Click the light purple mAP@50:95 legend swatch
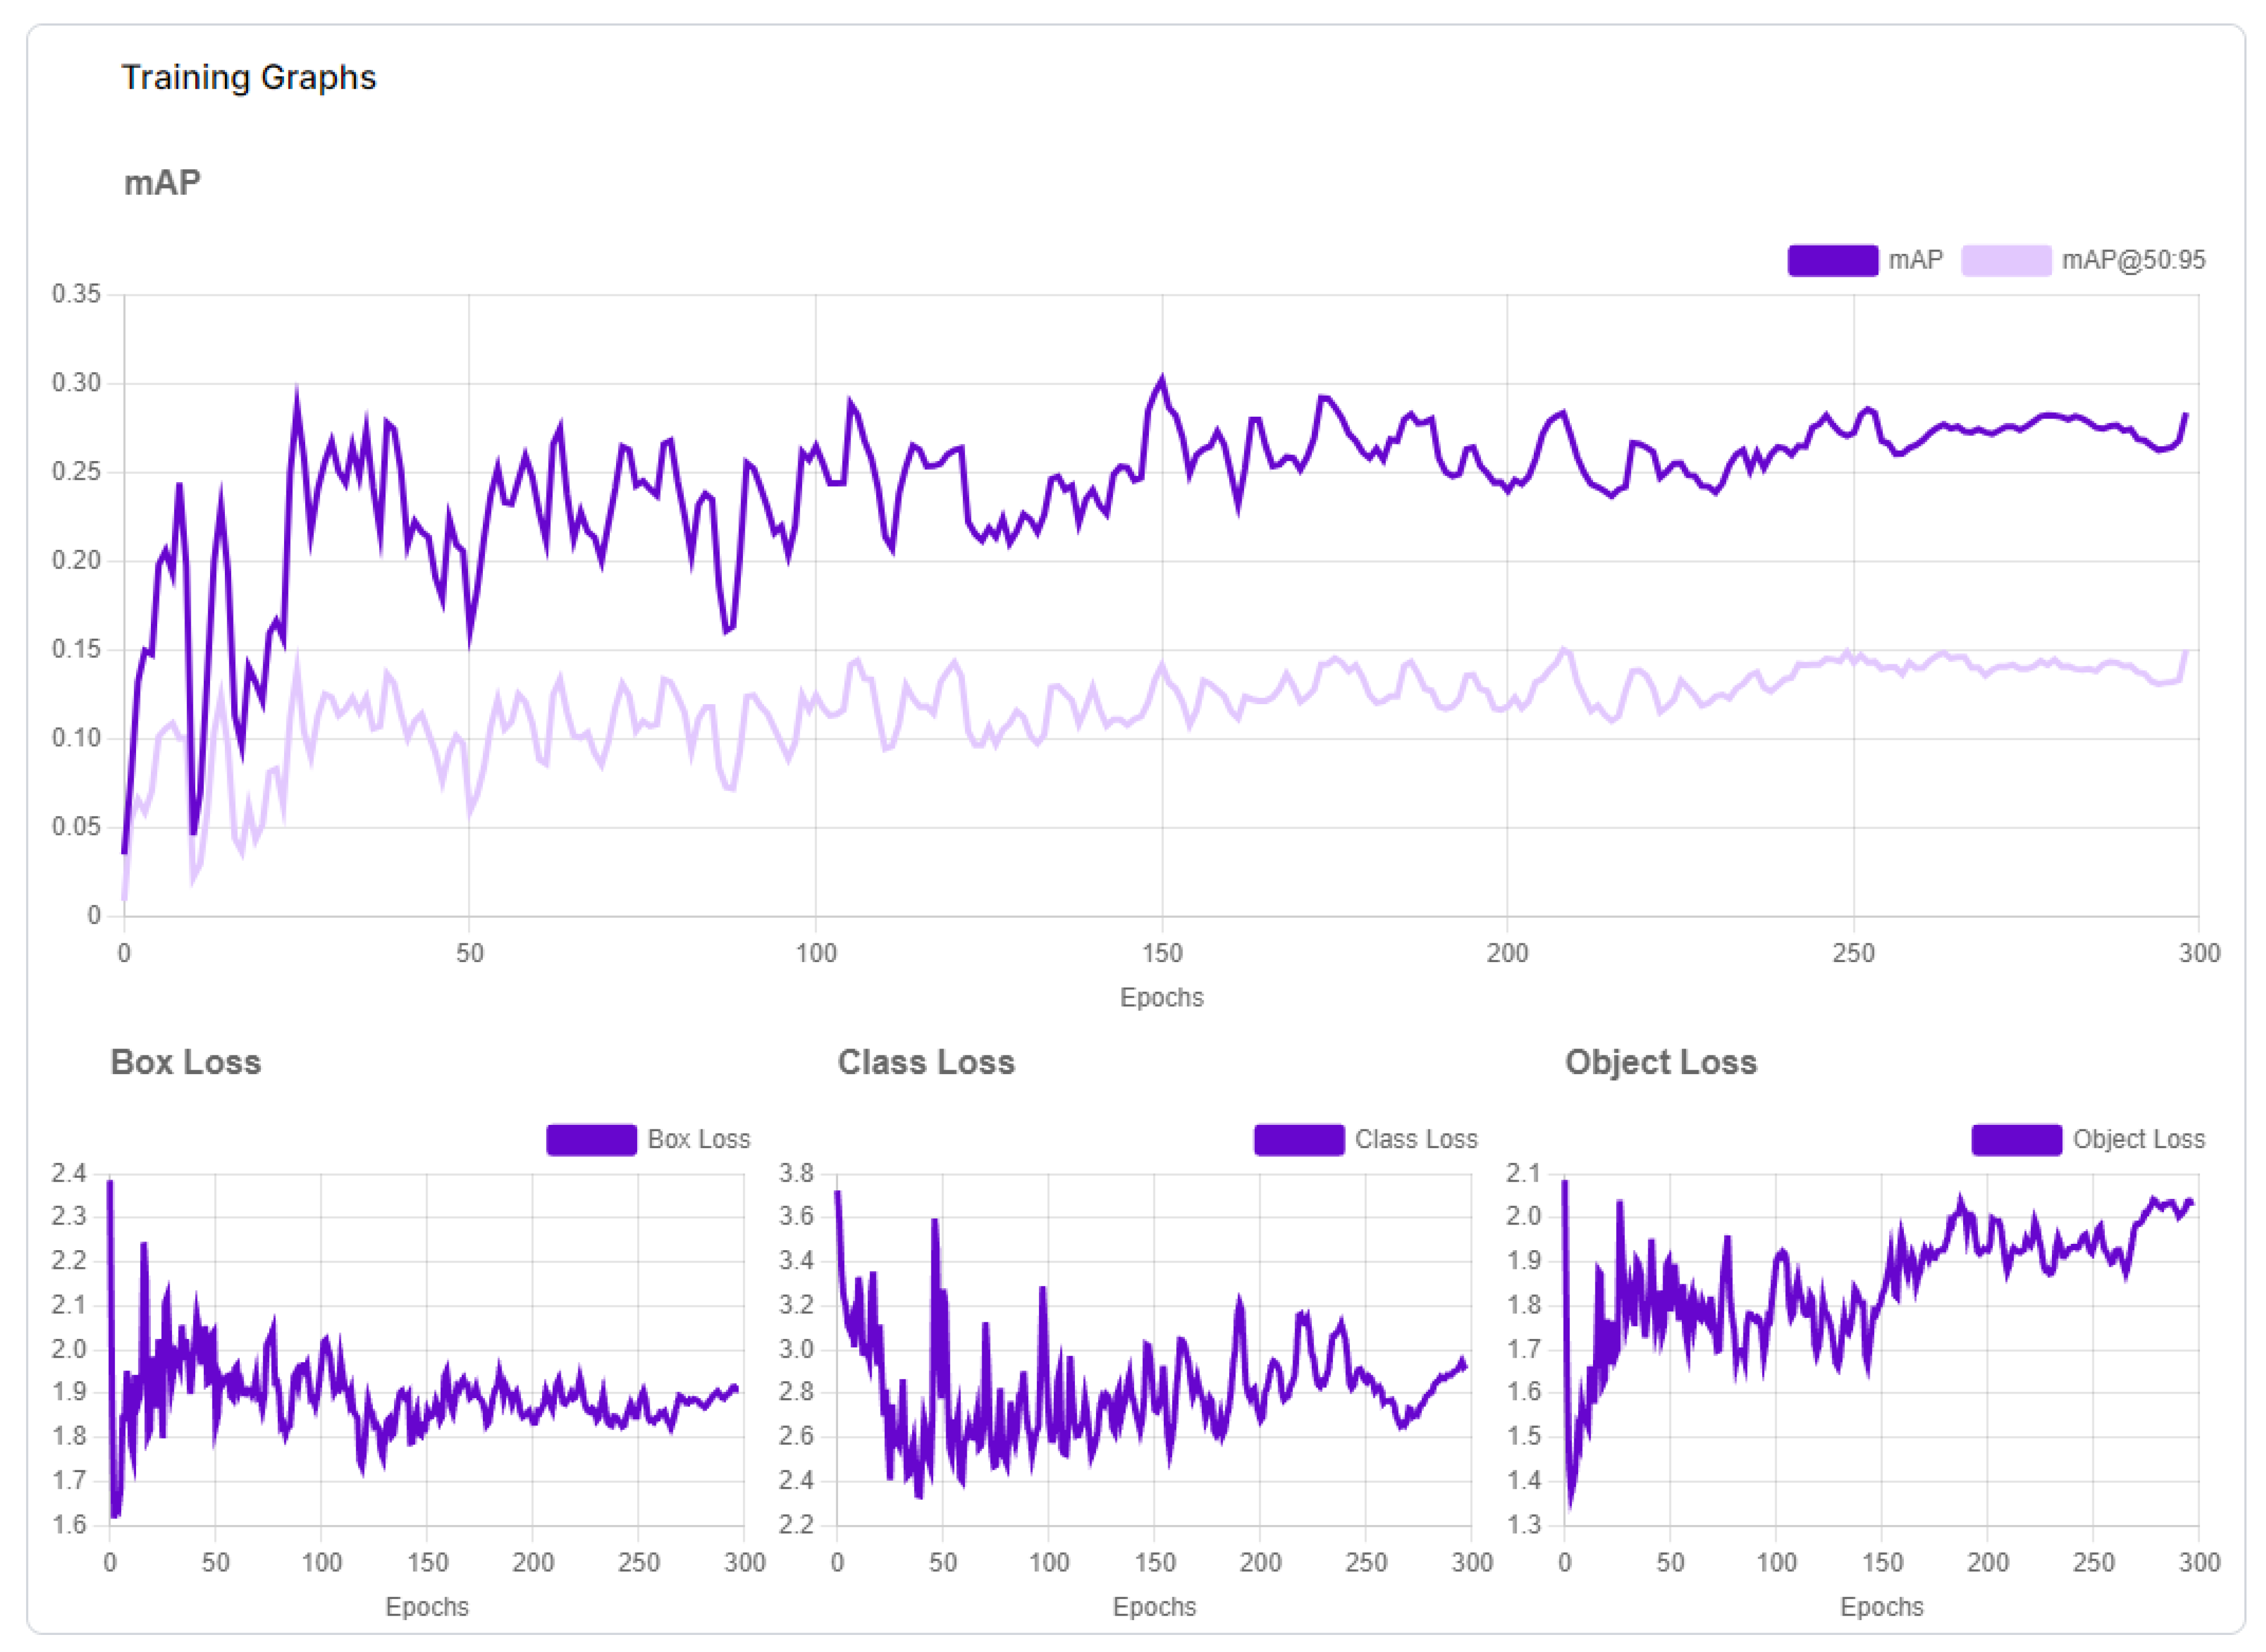Screen dimensions: 2266x1652 click(x=2005, y=260)
